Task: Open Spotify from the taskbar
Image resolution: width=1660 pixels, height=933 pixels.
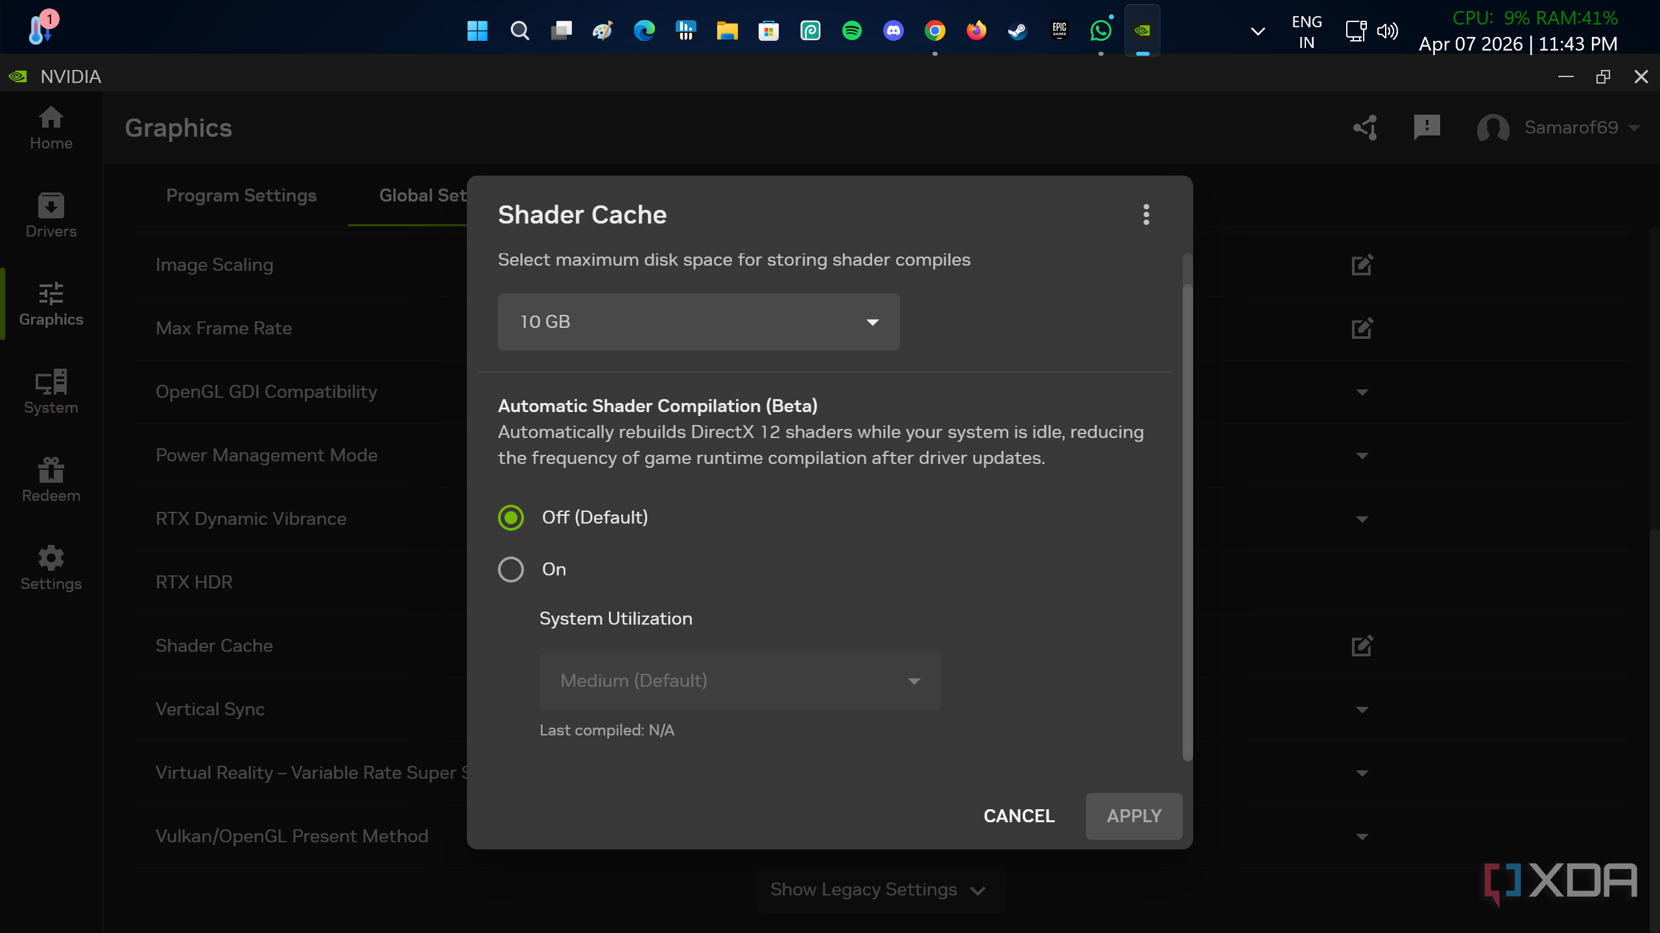Action: (851, 30)
